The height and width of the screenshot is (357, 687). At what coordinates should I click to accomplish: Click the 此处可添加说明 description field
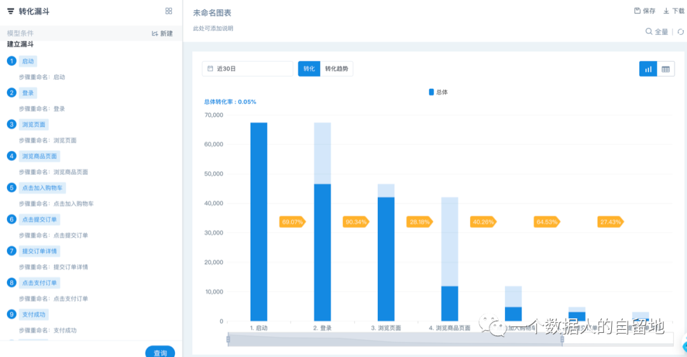coord(213,29)
